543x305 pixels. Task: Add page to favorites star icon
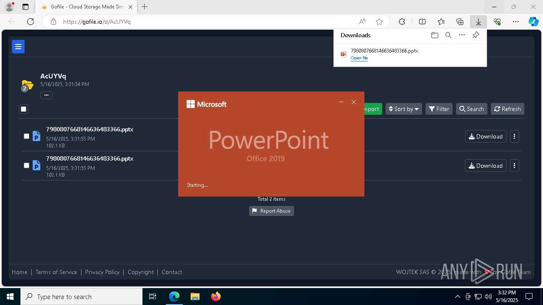[379, 22]
